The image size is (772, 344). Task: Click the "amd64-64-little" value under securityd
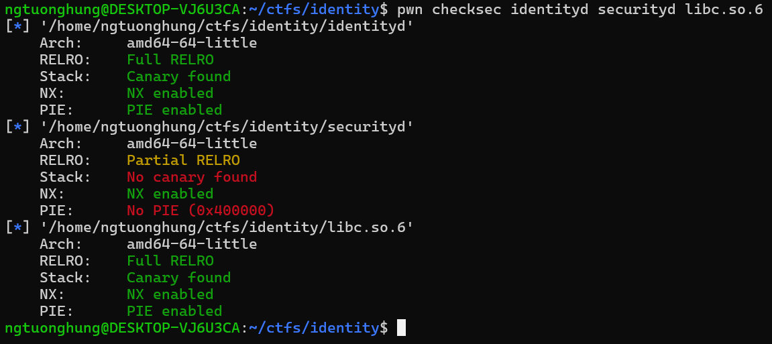click(192, 144)
